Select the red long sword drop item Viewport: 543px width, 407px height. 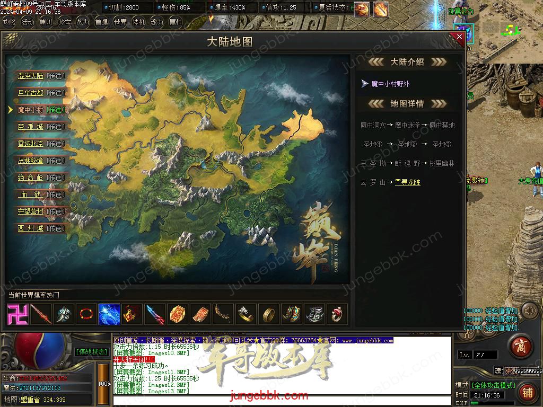41,314
